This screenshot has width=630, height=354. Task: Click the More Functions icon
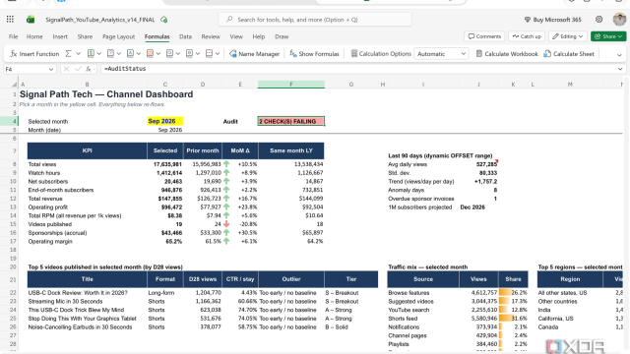pos(209,54)
